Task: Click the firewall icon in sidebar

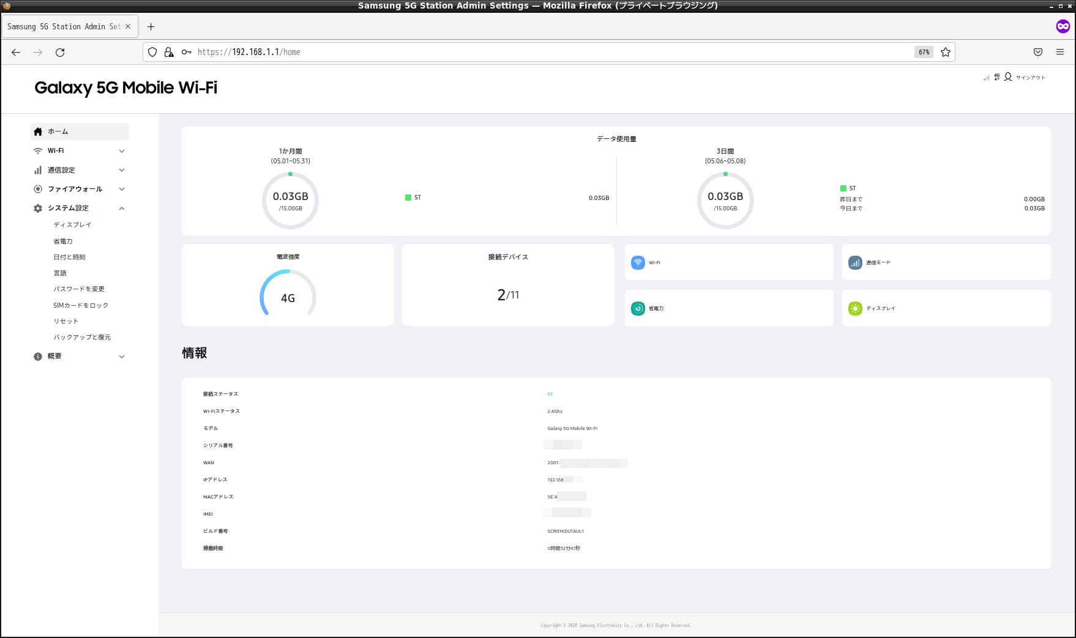Action: (38, 189)
